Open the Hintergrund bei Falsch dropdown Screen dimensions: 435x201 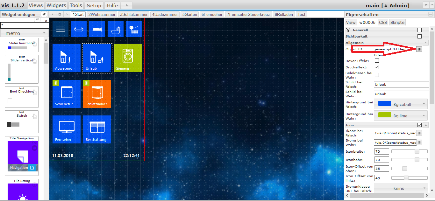click(x=401, y=104)
